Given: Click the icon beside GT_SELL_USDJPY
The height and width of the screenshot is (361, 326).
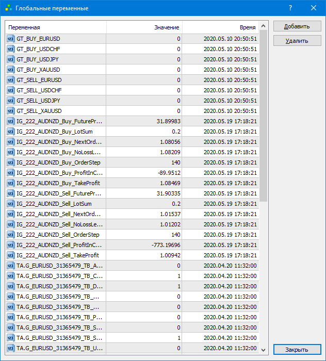Looking at the screenshot, I should [11, 101].
